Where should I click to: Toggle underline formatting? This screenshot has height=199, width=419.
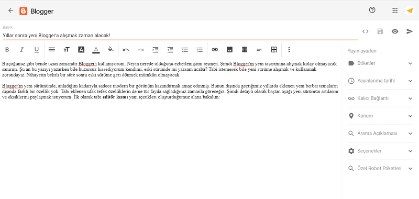pos(37,50)
